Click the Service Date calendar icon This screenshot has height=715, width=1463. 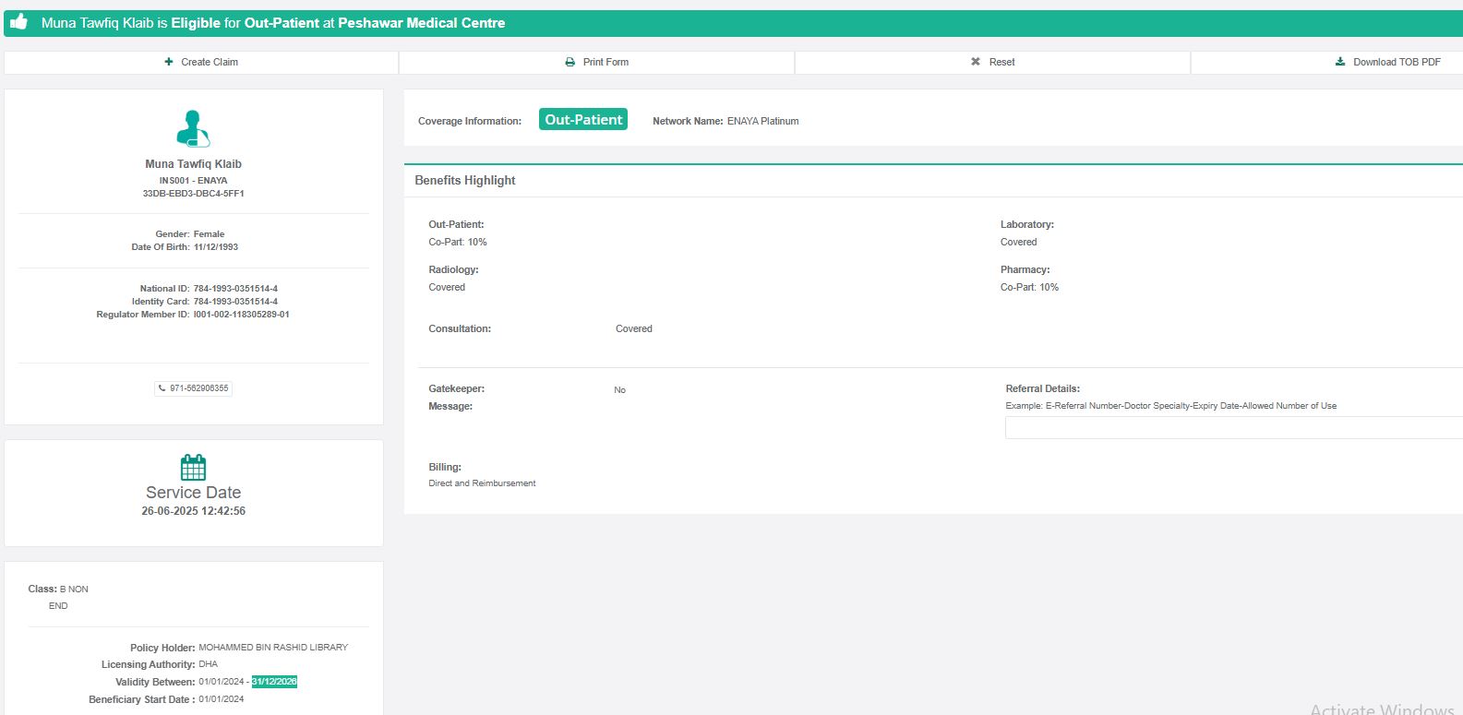193,467
